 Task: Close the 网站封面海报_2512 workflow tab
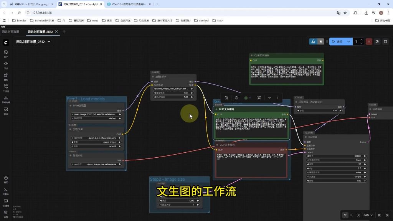click(x=56, y=31)
